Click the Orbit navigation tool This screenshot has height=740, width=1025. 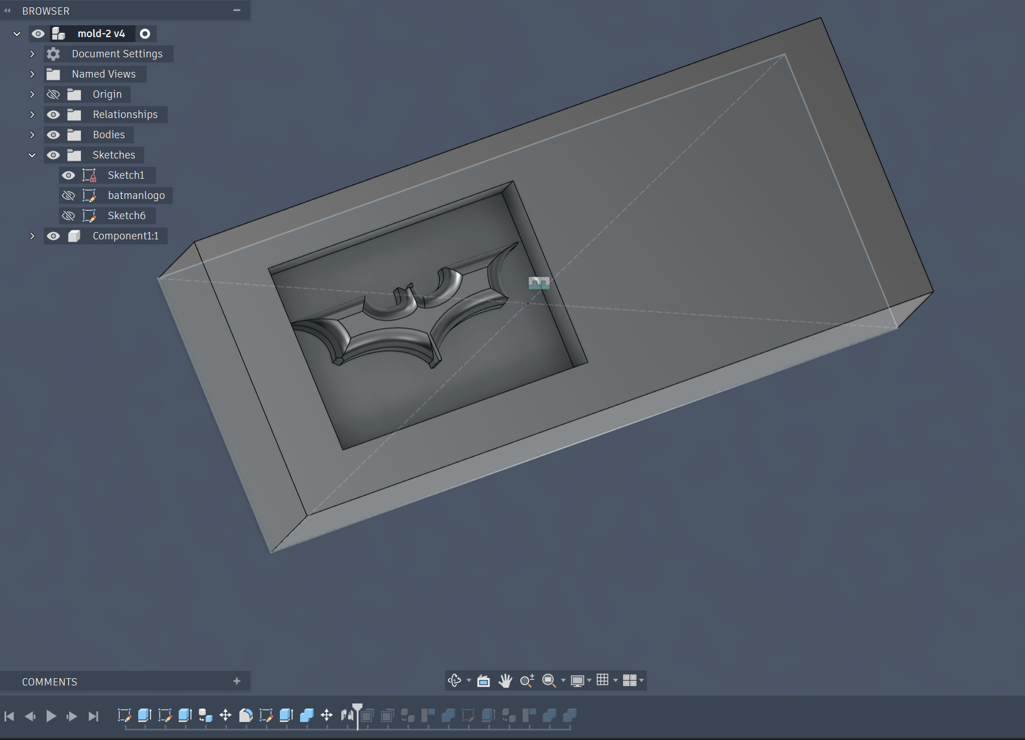click(454, 680)
